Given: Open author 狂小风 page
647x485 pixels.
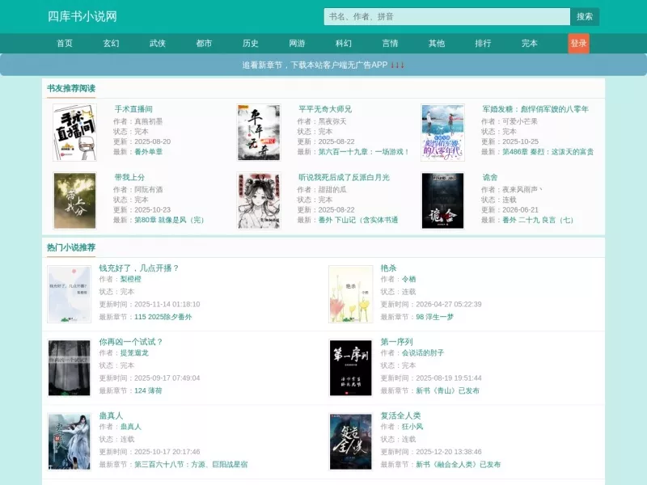Looking at the screenshot, I should pos(412,427).
